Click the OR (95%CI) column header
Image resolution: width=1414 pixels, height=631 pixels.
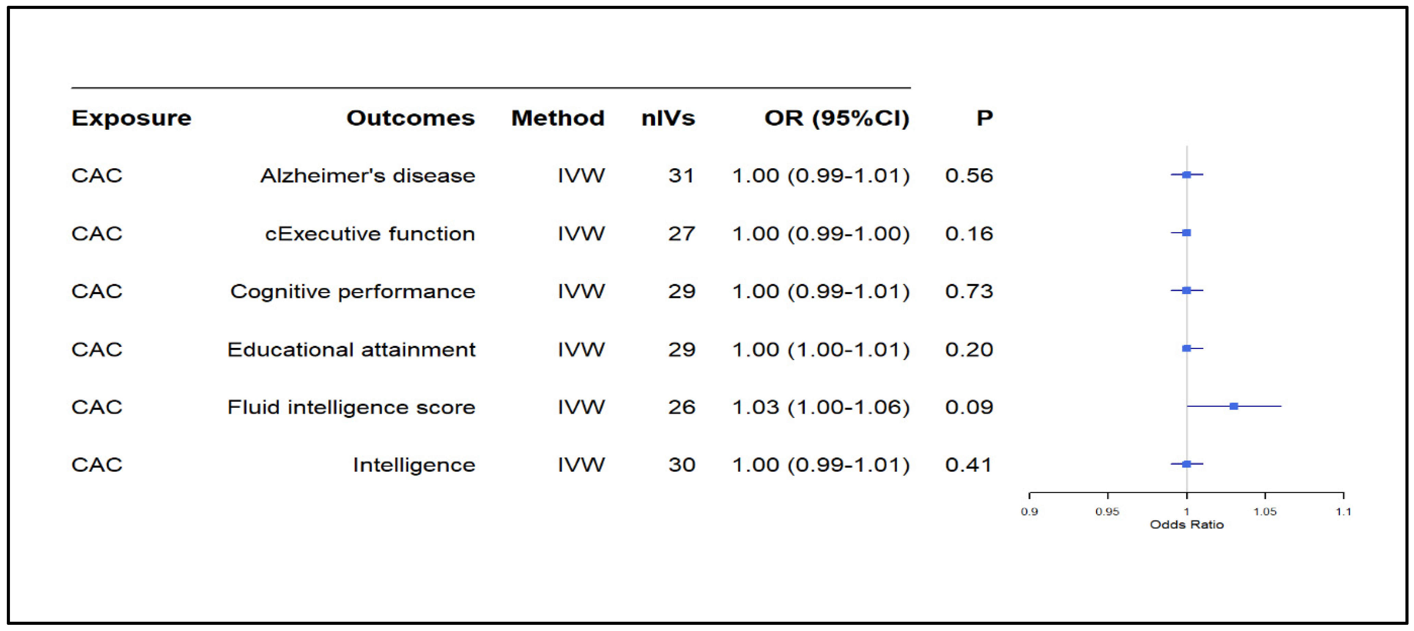point(836,118)
